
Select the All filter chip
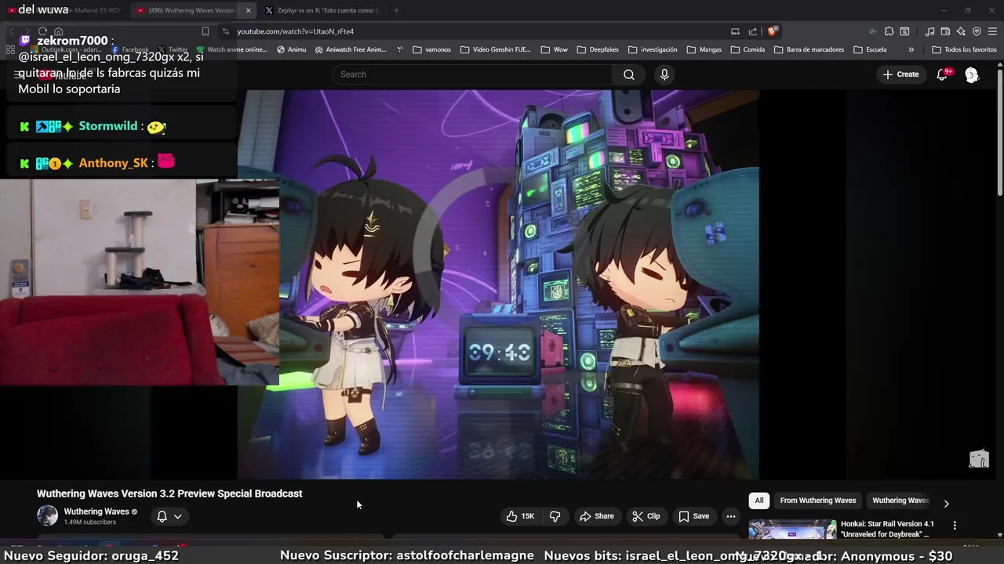click(758, 501)
